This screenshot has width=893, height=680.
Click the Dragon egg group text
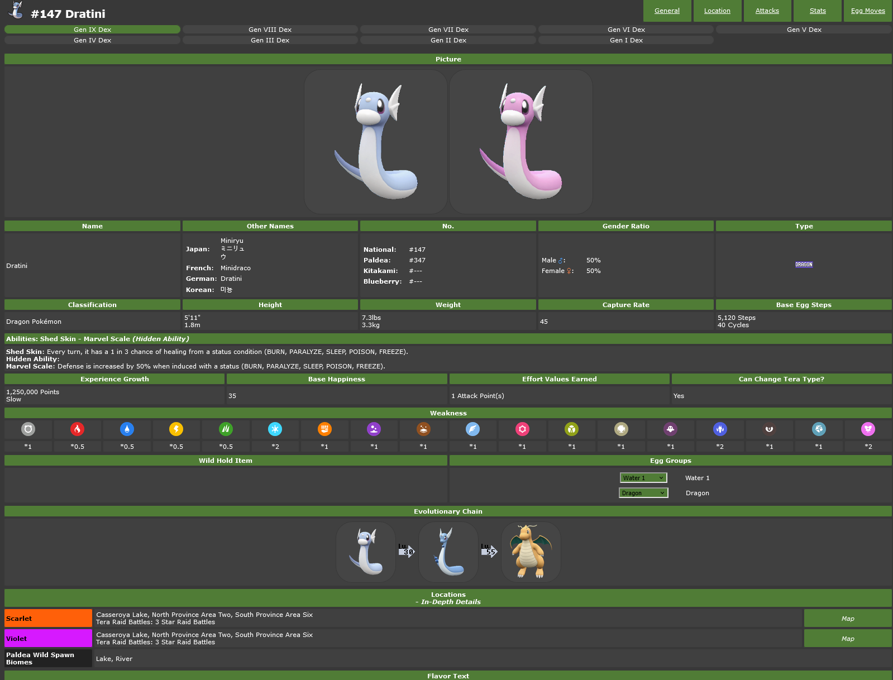tap(698, 493)
